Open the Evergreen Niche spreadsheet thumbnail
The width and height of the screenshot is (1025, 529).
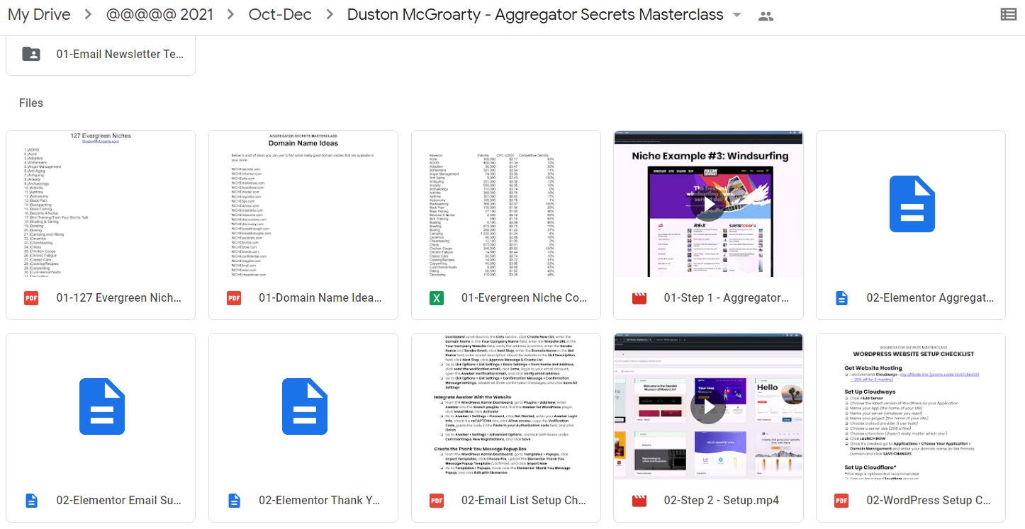(x=506, y=204)
